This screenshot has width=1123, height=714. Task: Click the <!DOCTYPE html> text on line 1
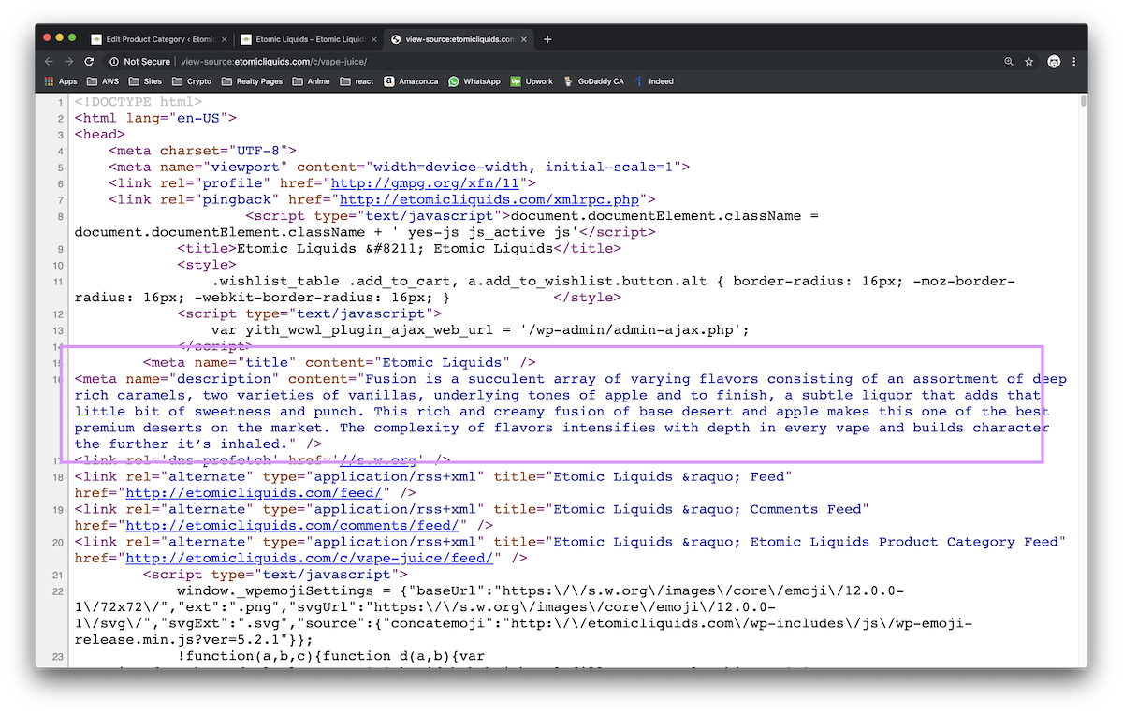pos(139,102)
